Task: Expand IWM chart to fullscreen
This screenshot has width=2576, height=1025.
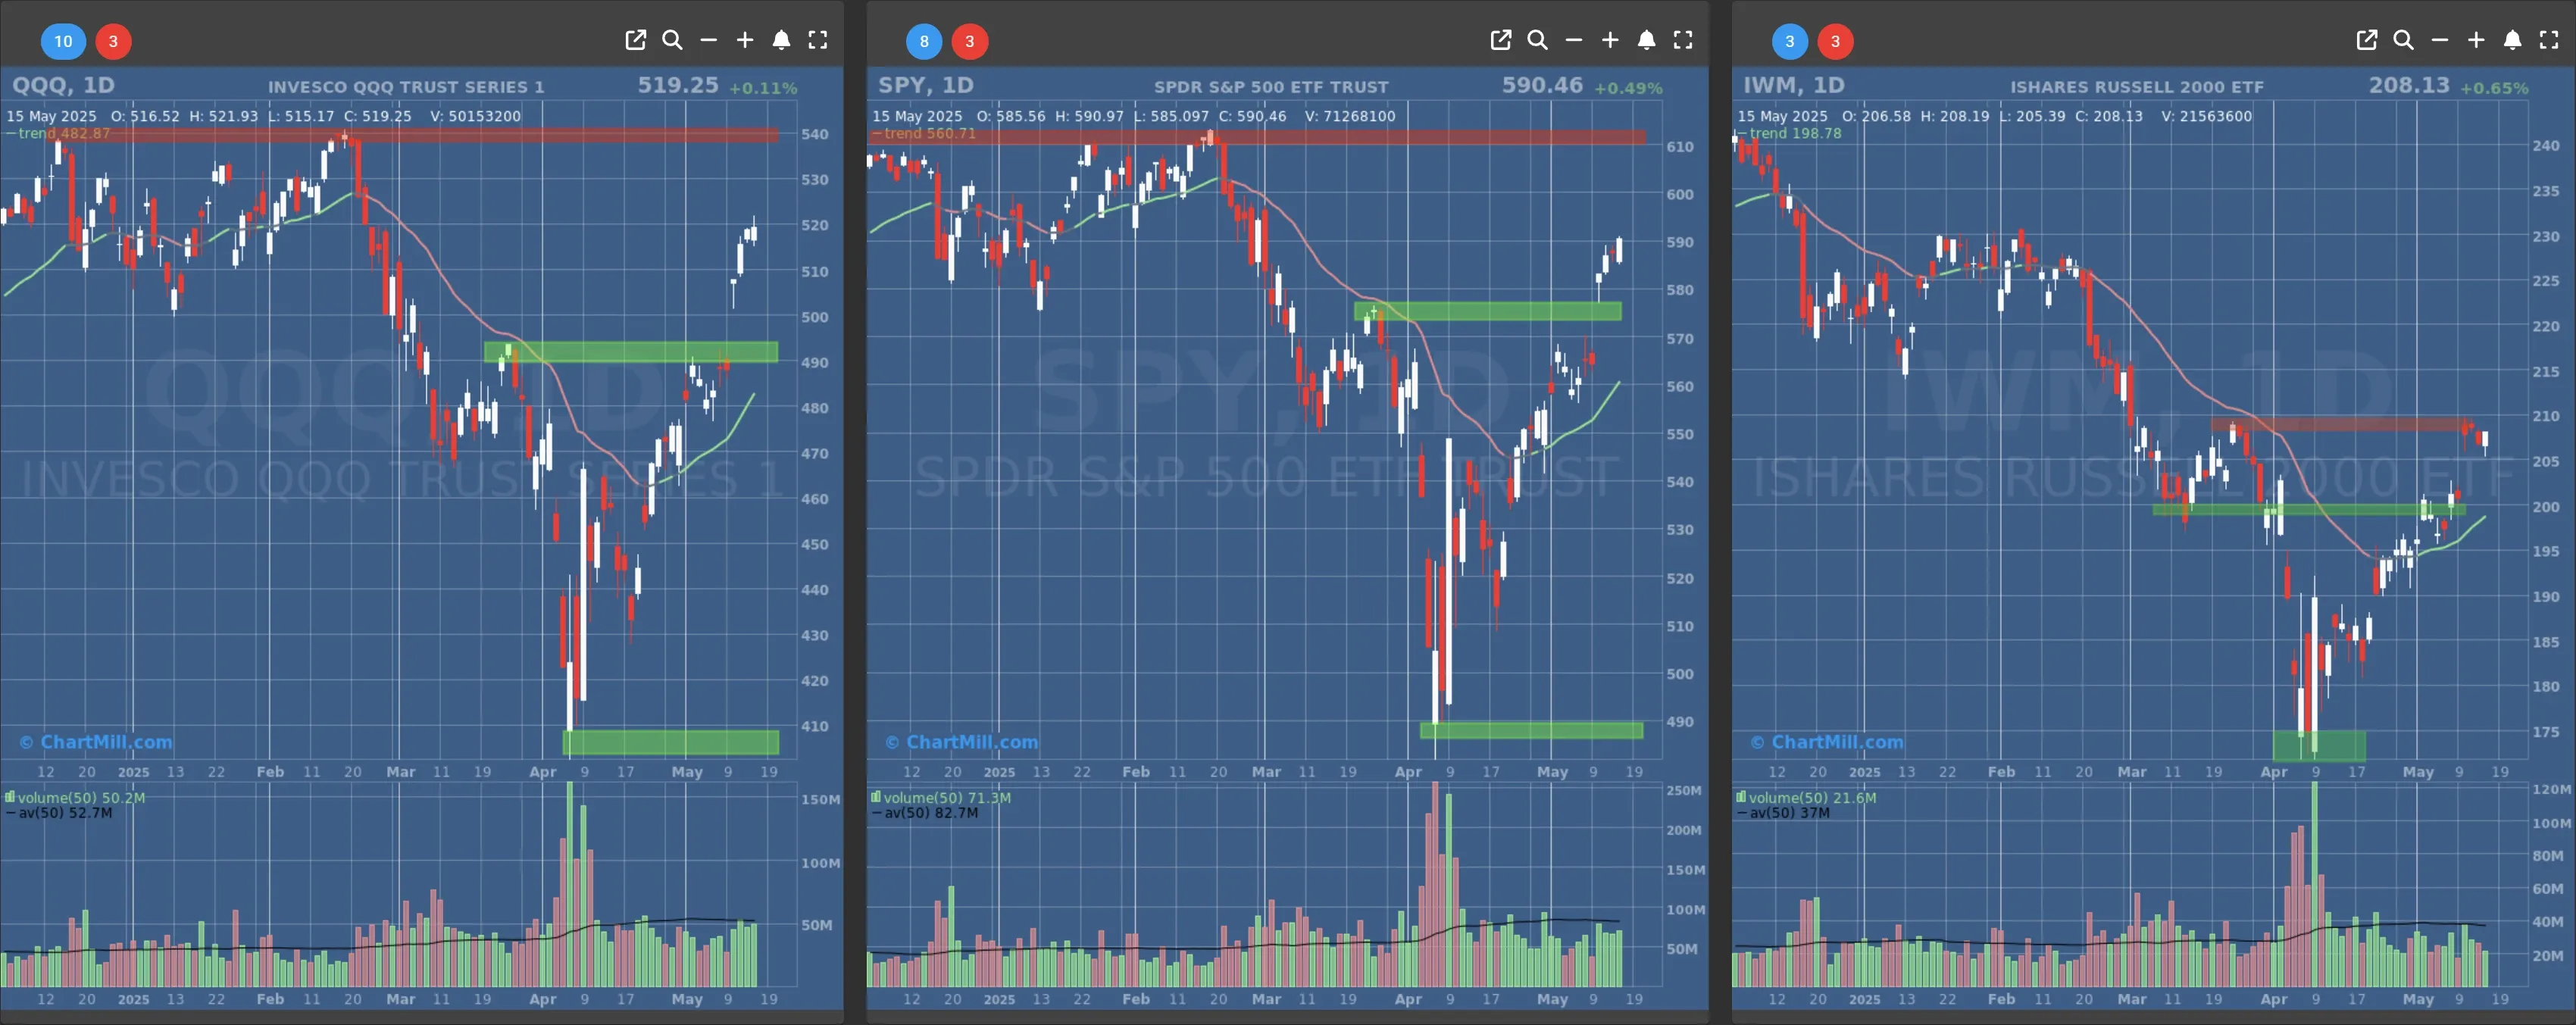Action: click(2549, 40)
